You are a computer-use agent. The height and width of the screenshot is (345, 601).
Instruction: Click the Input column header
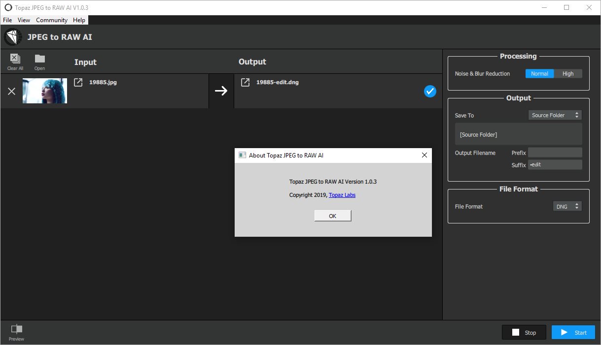tap(85, 62)
